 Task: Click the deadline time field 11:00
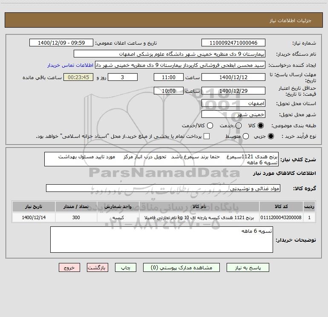point(169,77)
